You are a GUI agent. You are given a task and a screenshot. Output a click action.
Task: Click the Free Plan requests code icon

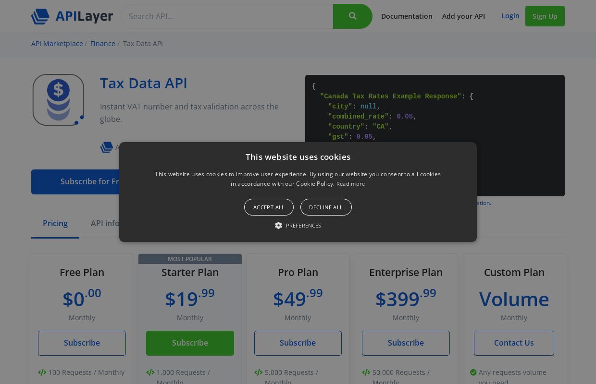42,372
